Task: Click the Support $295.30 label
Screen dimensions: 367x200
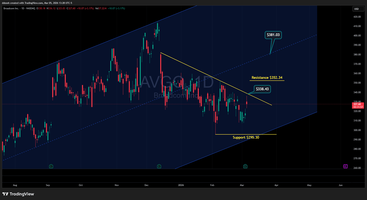Action: point(246,137)
